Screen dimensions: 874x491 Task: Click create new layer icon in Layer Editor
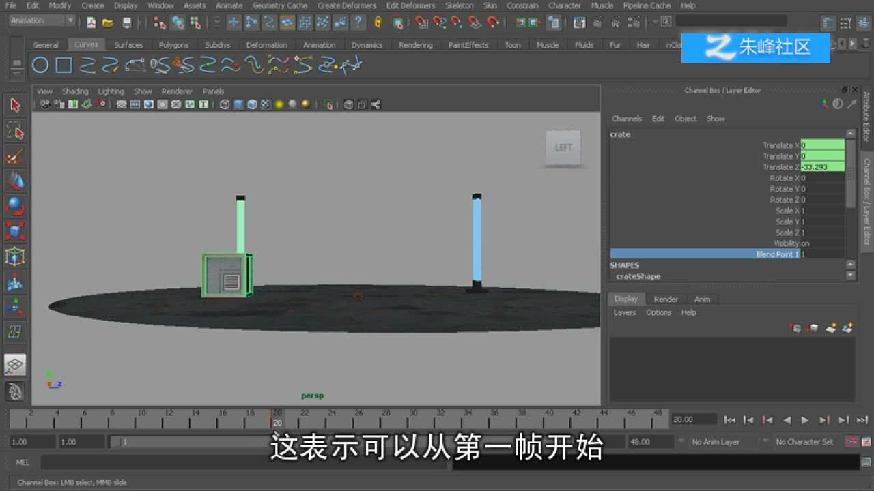point(831,328)
